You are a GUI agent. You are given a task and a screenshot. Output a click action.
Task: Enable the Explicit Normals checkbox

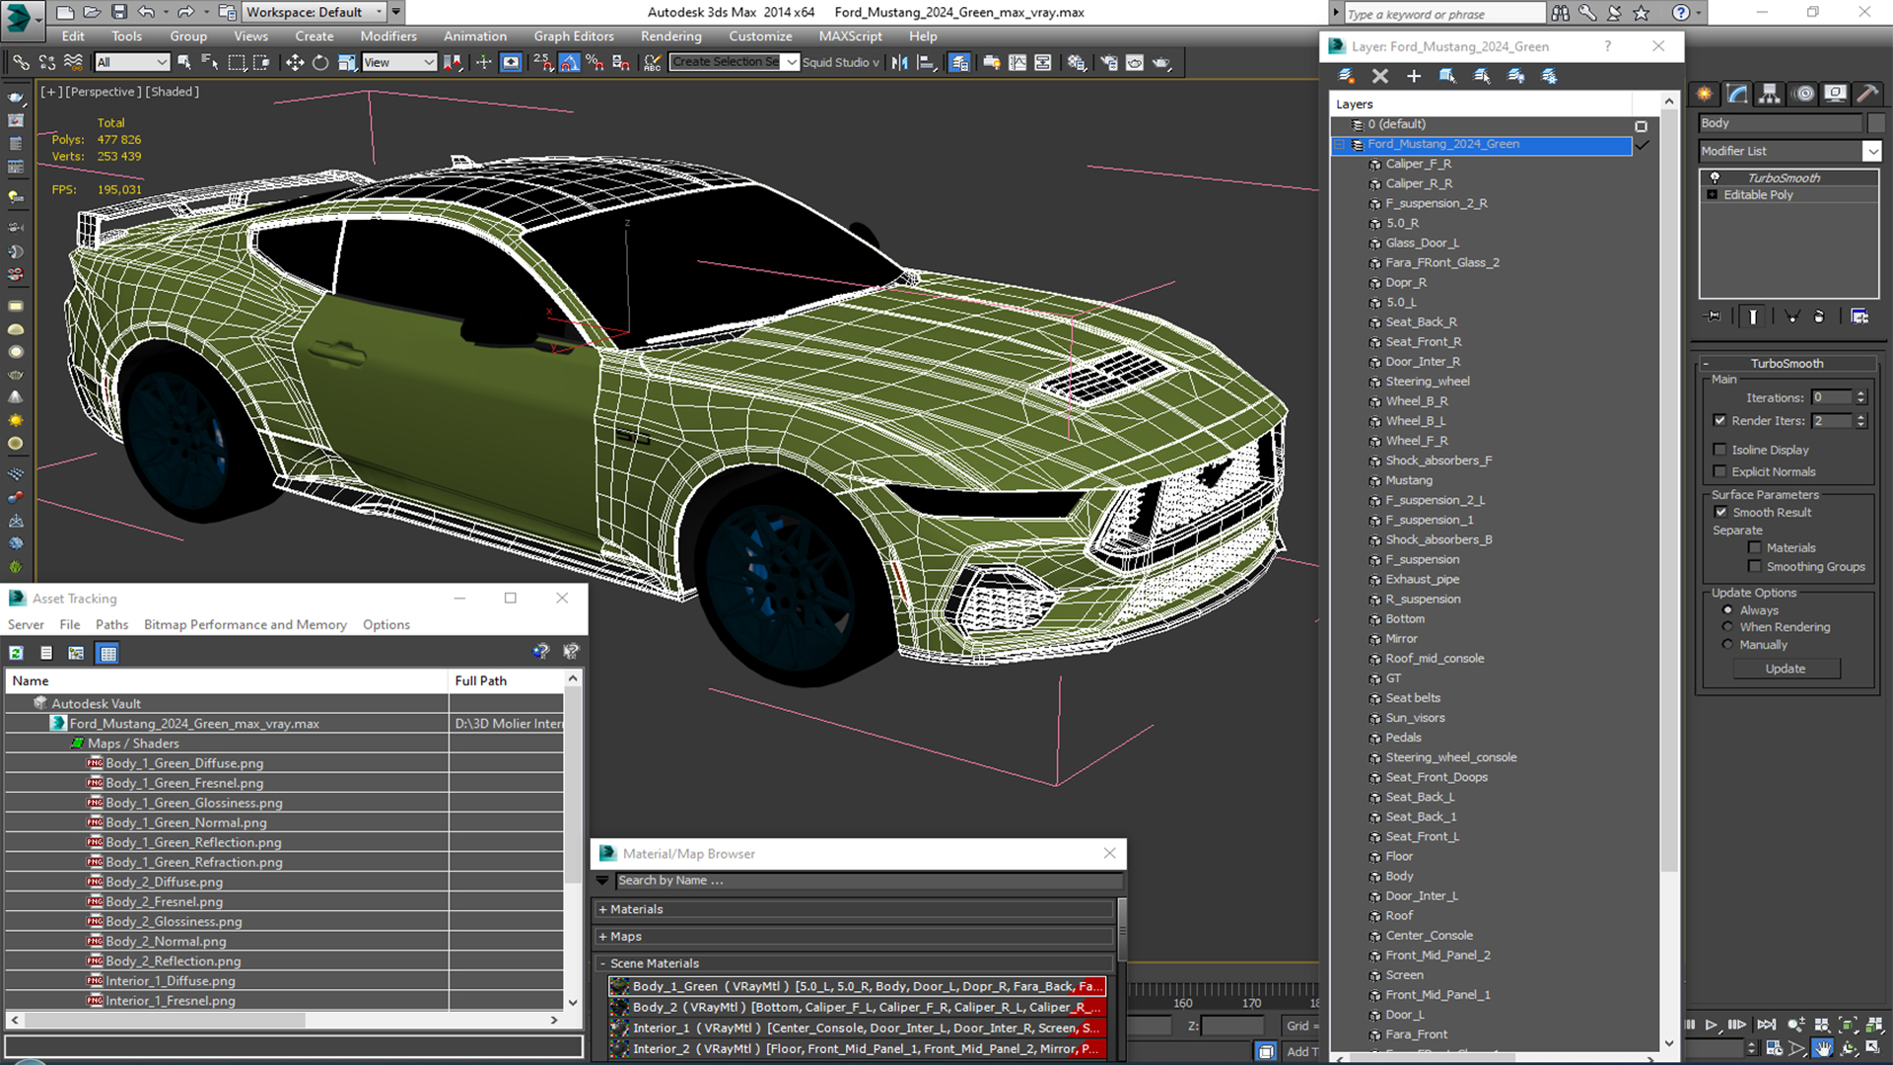tap(1720, 471)
